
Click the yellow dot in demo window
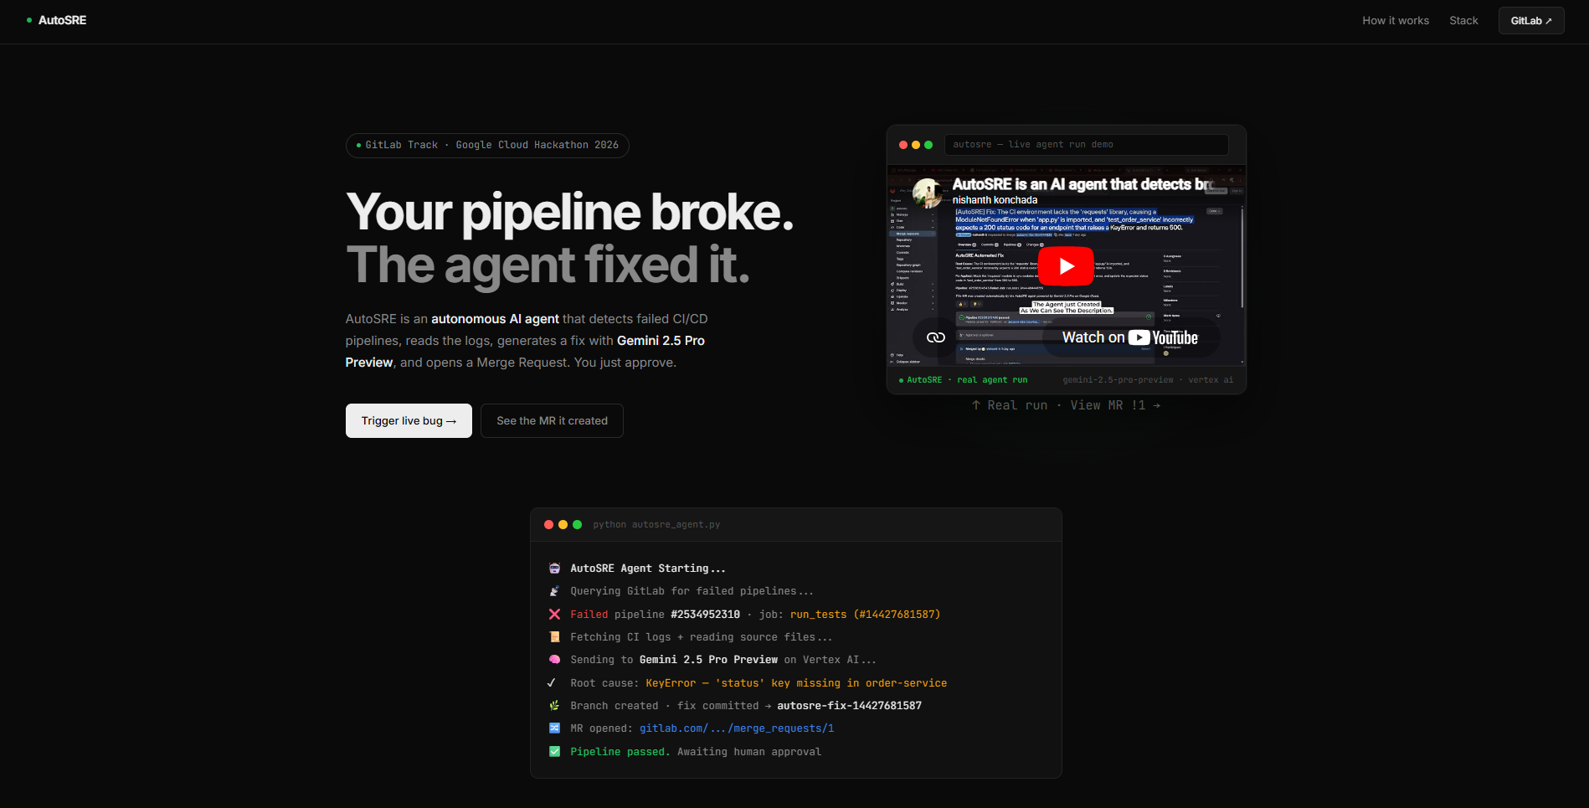pyautogui.click(x=916, y=145)
